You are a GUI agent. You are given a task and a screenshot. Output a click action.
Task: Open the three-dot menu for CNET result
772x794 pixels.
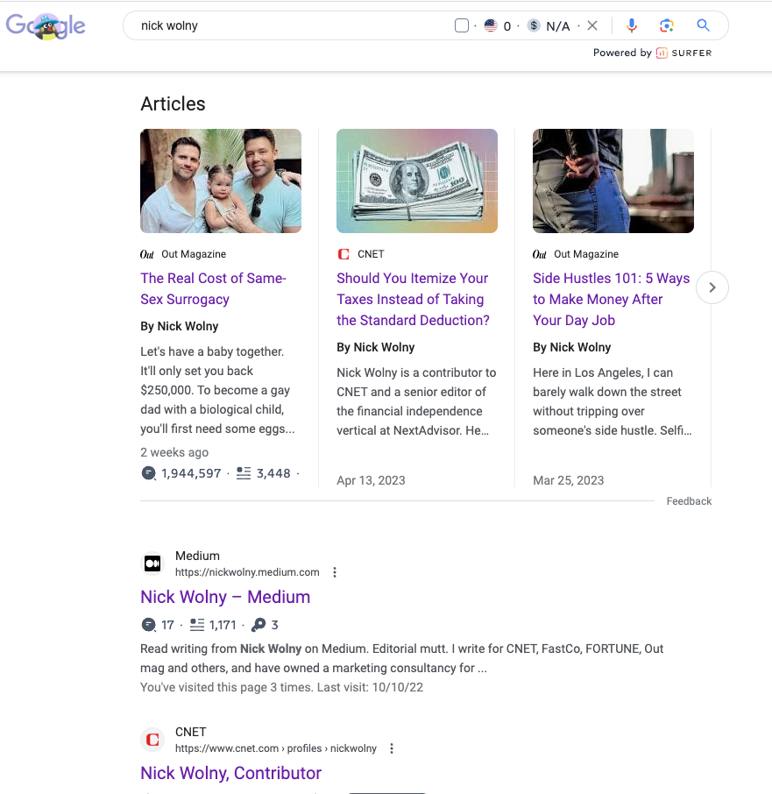click(392, 748)
